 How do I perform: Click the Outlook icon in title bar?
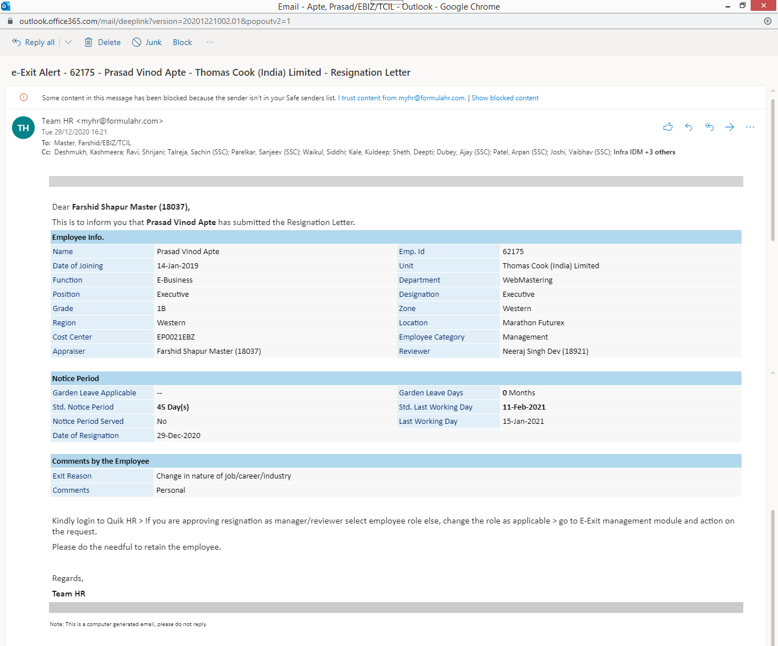point(6,6)
